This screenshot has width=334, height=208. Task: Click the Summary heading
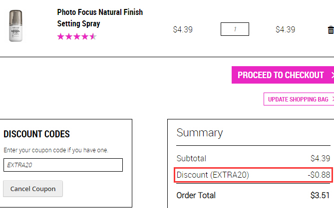(200, 133)
